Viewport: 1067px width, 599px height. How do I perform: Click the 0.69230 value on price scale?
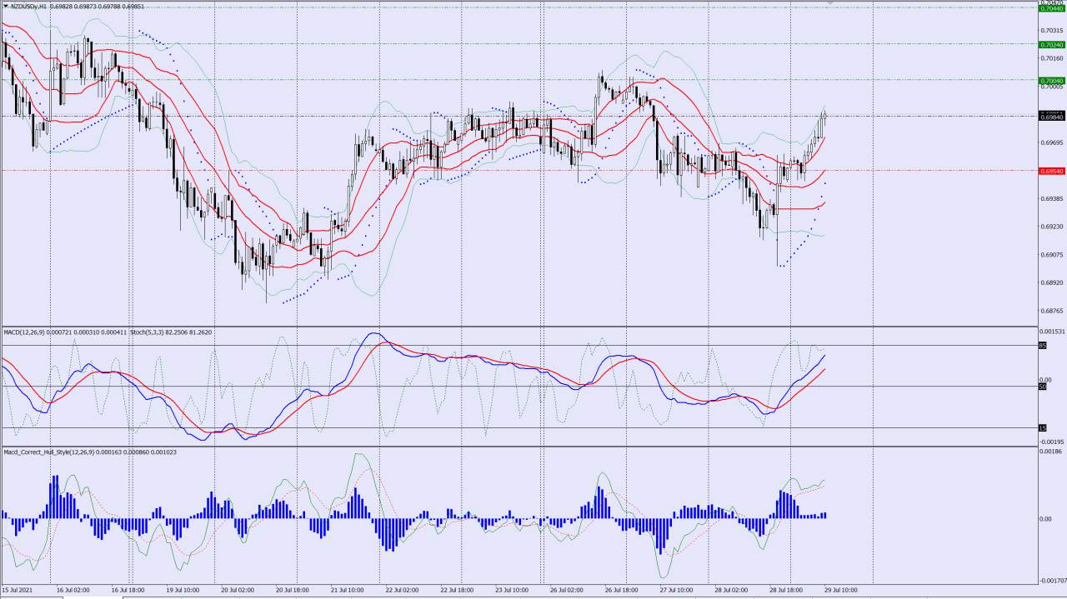point(1053,227)
